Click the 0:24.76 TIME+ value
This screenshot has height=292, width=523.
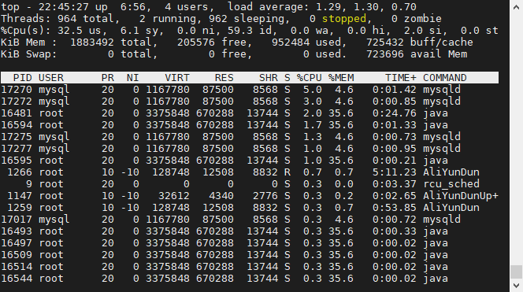point(395,113)
